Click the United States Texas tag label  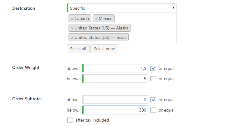pos(101,38)
